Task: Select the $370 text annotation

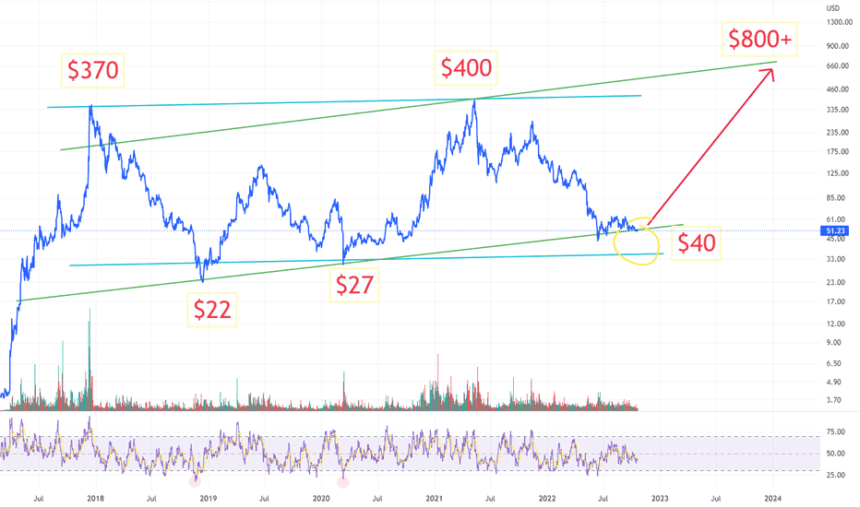Action: [x=92, y=70]
